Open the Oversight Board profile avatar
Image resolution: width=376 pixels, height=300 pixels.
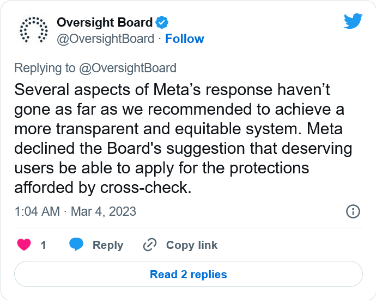[x=34, y=30]
